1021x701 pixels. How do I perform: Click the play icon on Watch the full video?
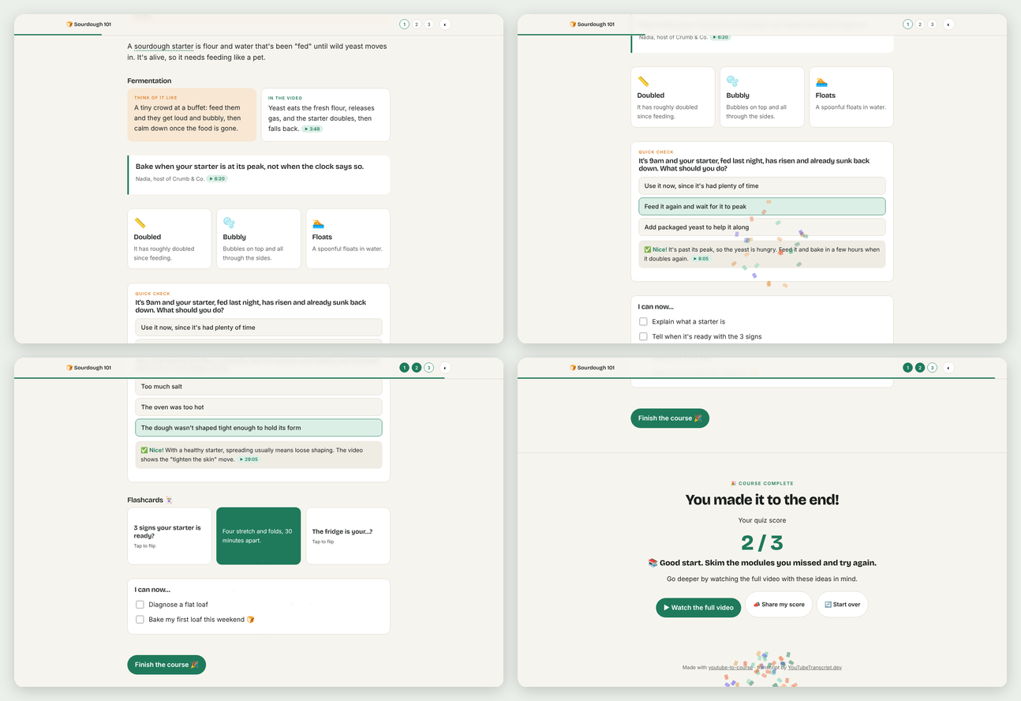click(667, 608)
